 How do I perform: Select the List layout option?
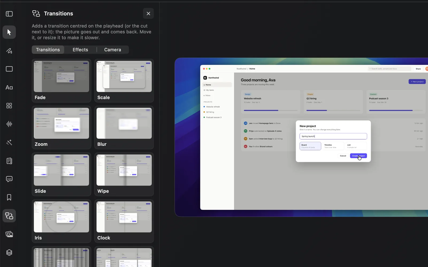(356, 146)
